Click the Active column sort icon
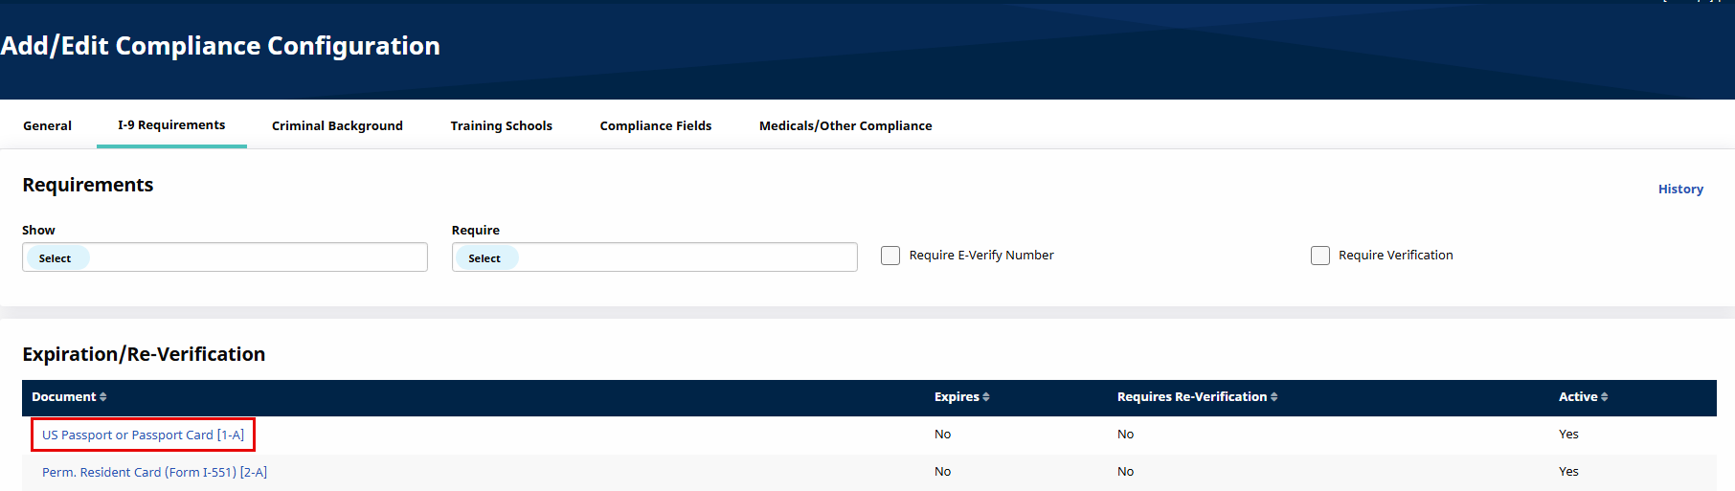The height and width of the screenshot is (491, 1735). click(1605, 397)
